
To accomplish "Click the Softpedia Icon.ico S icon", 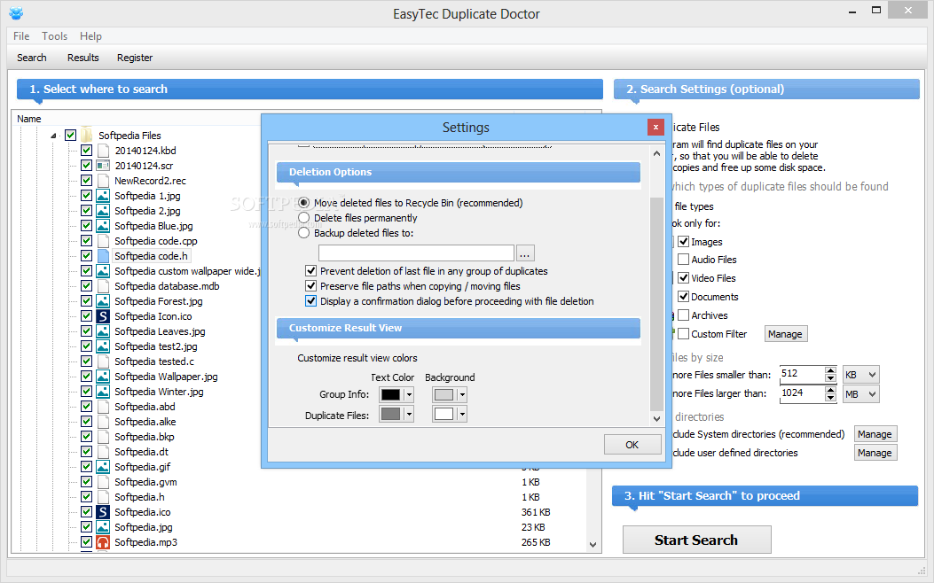I will point(103,316).
